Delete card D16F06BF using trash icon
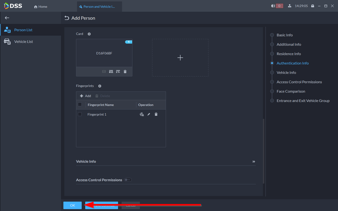The width and height of the screenshot is (338, 211). coord(125,72)
